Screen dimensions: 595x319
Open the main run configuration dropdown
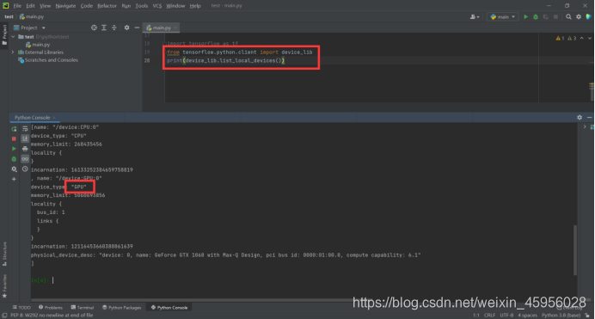point(502,16)
